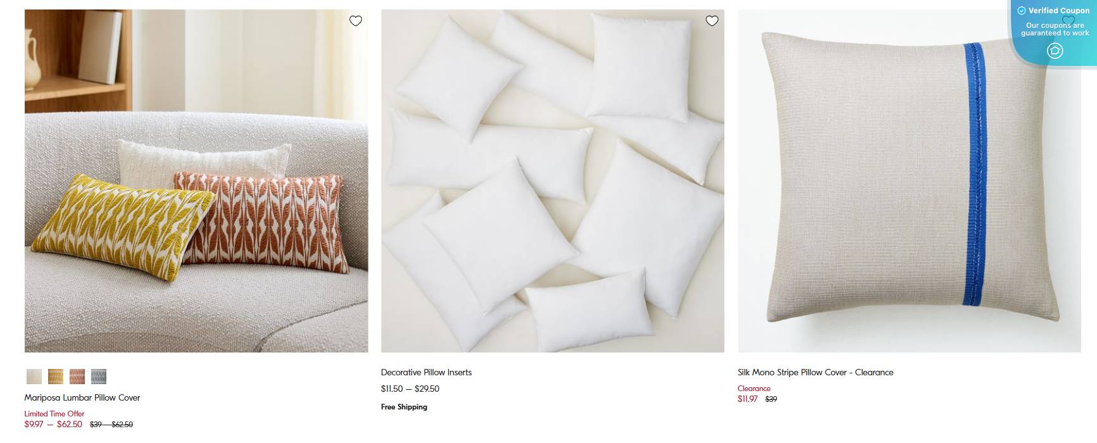Click the heart outline on the coupon widget

pyautogui.click(x=1068, y=20)
